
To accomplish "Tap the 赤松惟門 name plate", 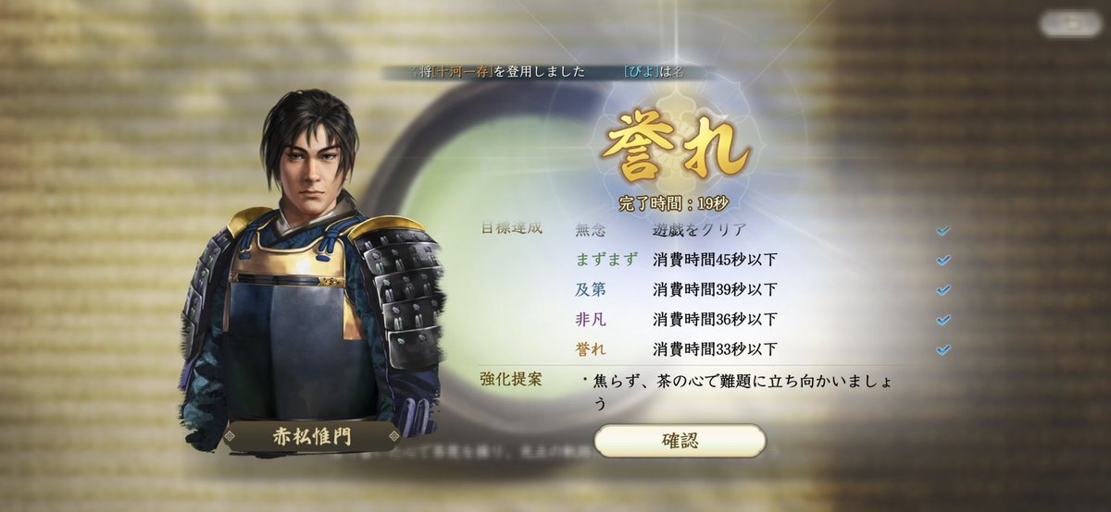I will pos(310,435).
